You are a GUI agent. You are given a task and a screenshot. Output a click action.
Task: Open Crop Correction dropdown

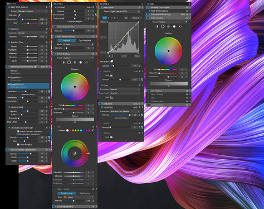[x=125, y=89]
